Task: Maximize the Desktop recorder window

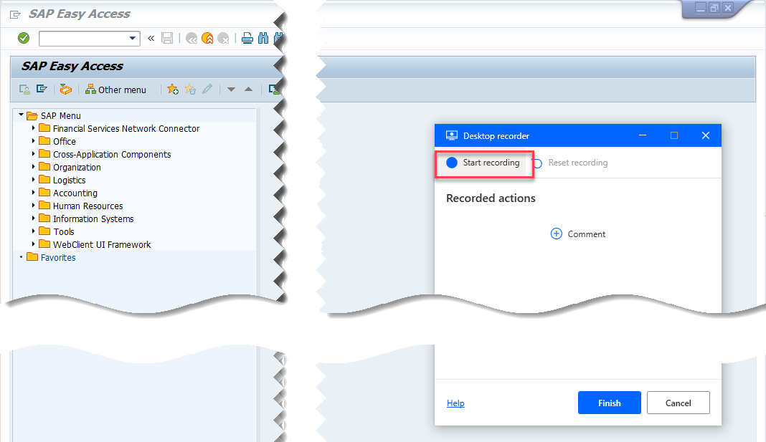Action: point(674,135)
